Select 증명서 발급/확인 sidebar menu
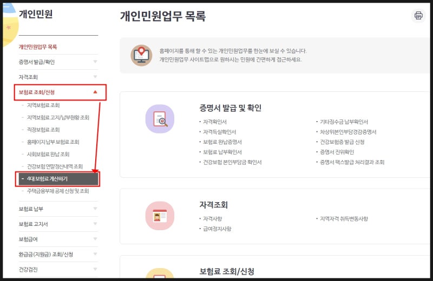 coord(36,62)
